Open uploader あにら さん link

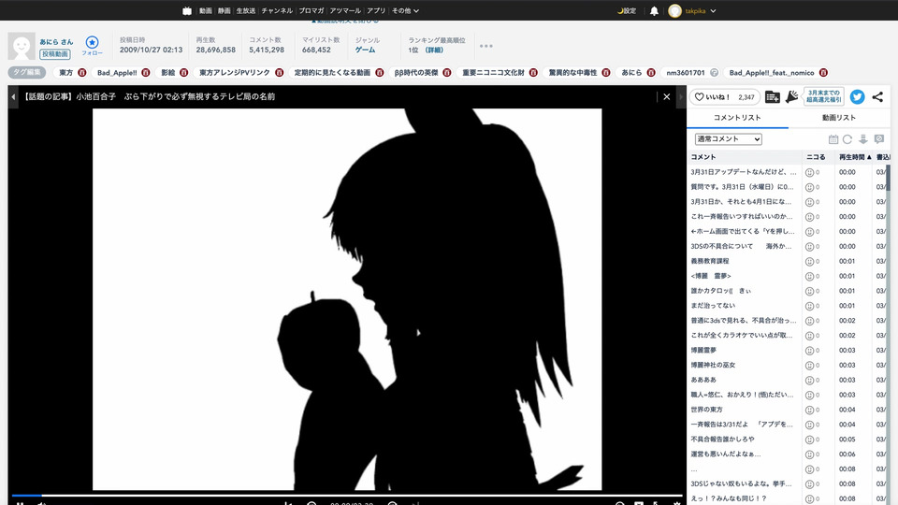point(56,42)
